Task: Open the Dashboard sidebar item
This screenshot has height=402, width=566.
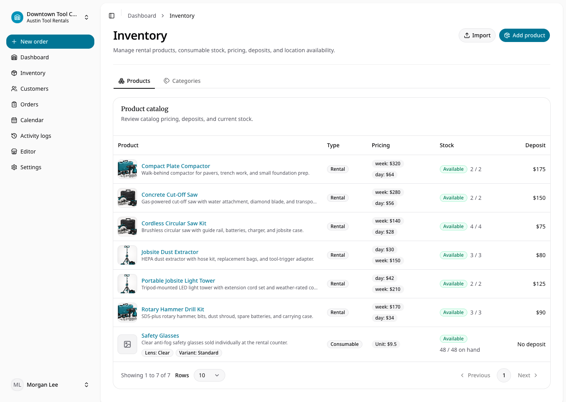Action: [50, 57]
